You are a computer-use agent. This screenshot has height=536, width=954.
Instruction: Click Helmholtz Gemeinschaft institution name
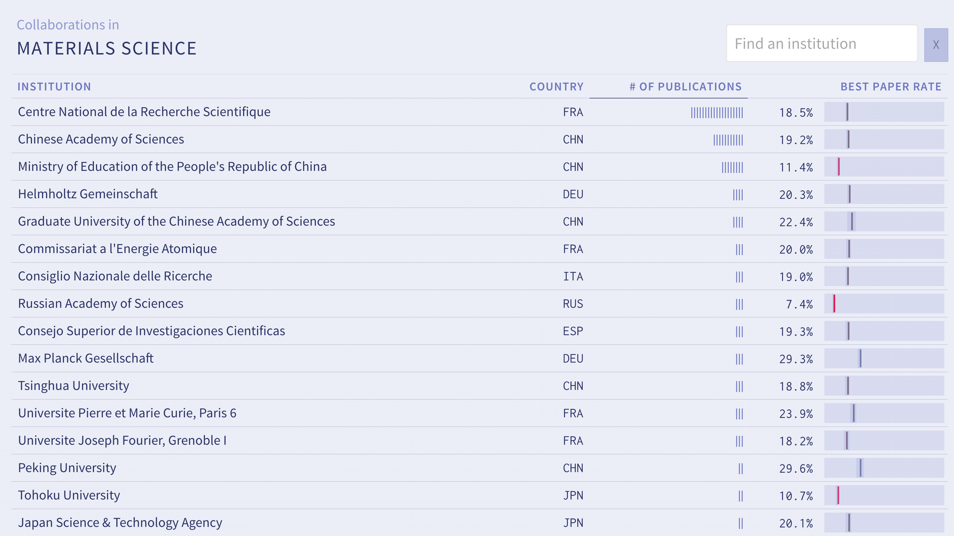tap(88, 194)
